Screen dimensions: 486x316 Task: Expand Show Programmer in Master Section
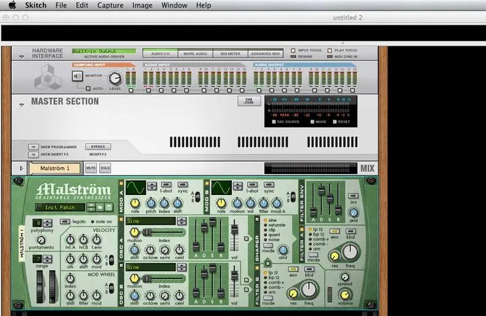point(33,147)
